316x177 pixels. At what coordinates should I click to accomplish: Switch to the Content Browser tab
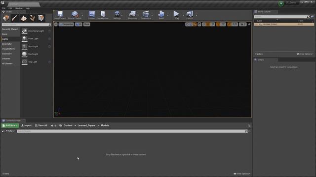(13, 120)
